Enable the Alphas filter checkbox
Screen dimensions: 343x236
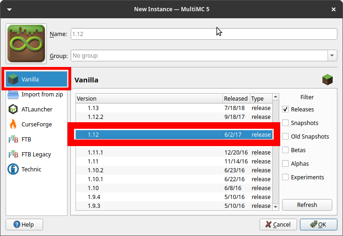click(285, 163)
